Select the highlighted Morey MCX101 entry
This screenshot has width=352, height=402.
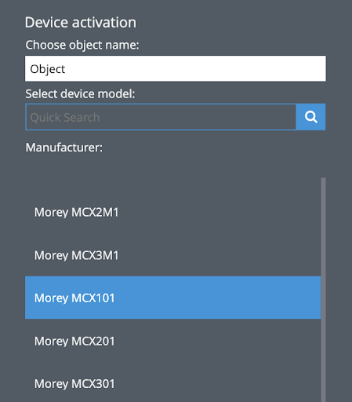tap(172, 298)
